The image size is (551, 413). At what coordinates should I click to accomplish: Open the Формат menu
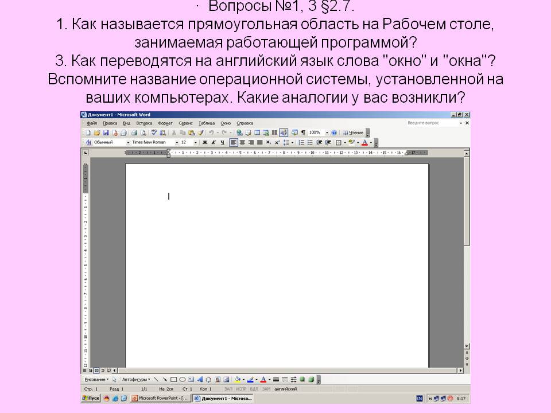(165, 123)
